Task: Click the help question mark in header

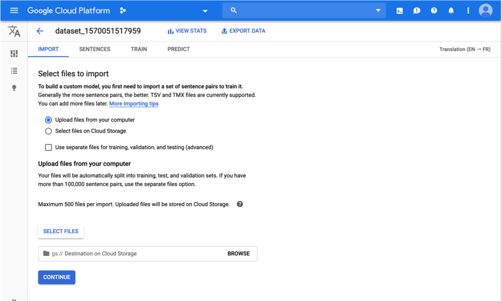Action: (x=434, y=11)
